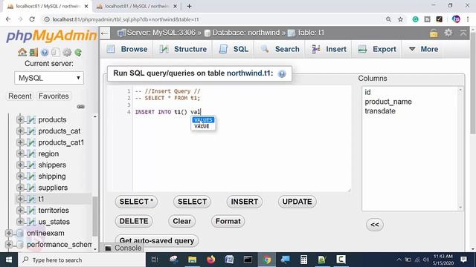Open Task View in taskbar
The width and height of the screenshot is (476, 267).
click(155, 260)
